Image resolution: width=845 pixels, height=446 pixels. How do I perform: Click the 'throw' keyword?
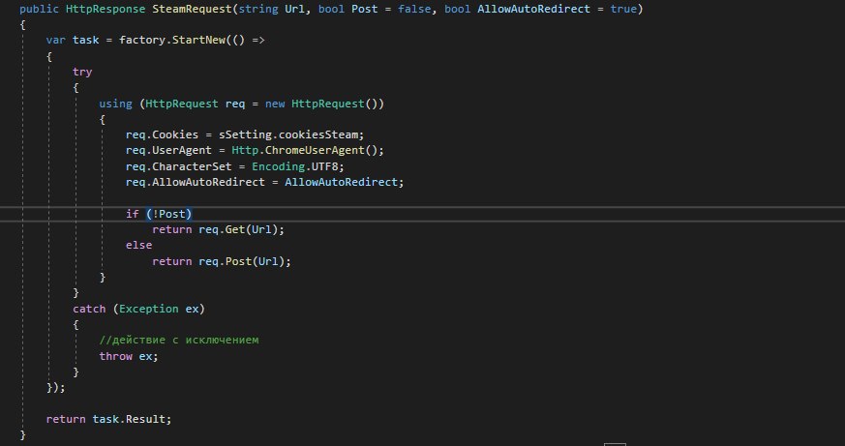coord(115,356)
